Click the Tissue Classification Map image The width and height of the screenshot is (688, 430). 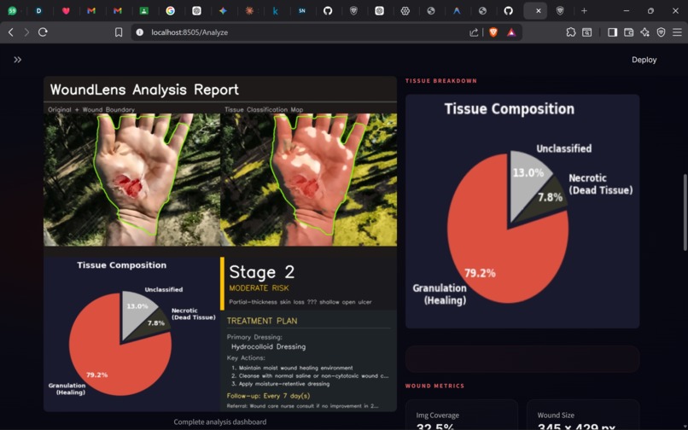pos(308,179)
